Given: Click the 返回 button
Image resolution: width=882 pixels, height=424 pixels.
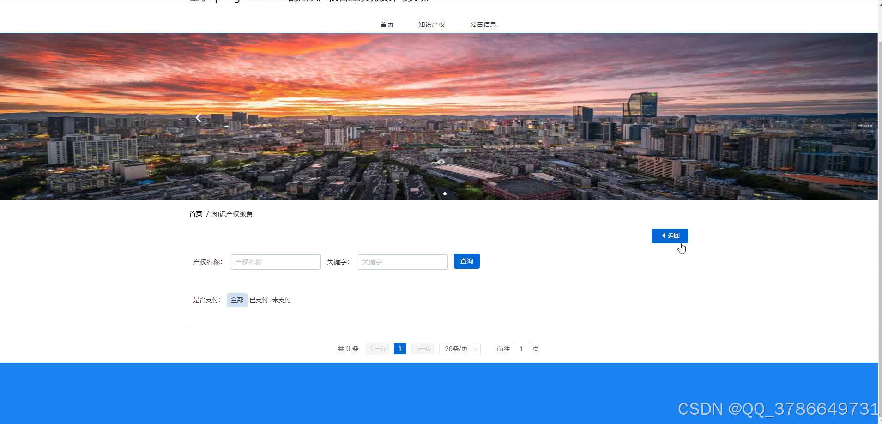Looking at the screenshot, I should click(x=670, y=236).
